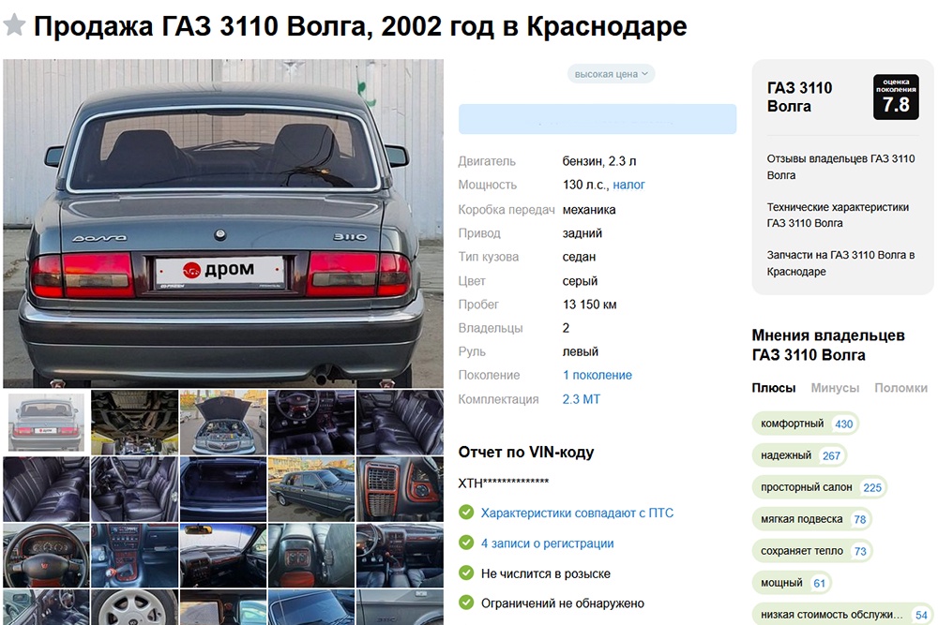Screen dimensions: 938x625
Task: Click the надежный 267 opinion tag
Action: point(799,455)
